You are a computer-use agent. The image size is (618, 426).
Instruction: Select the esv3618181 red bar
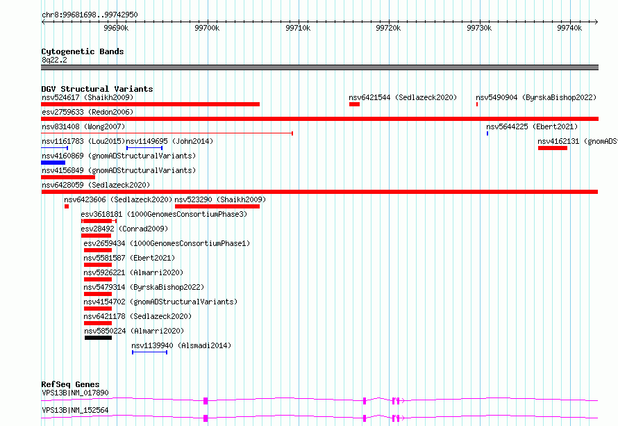coord(99,221)
